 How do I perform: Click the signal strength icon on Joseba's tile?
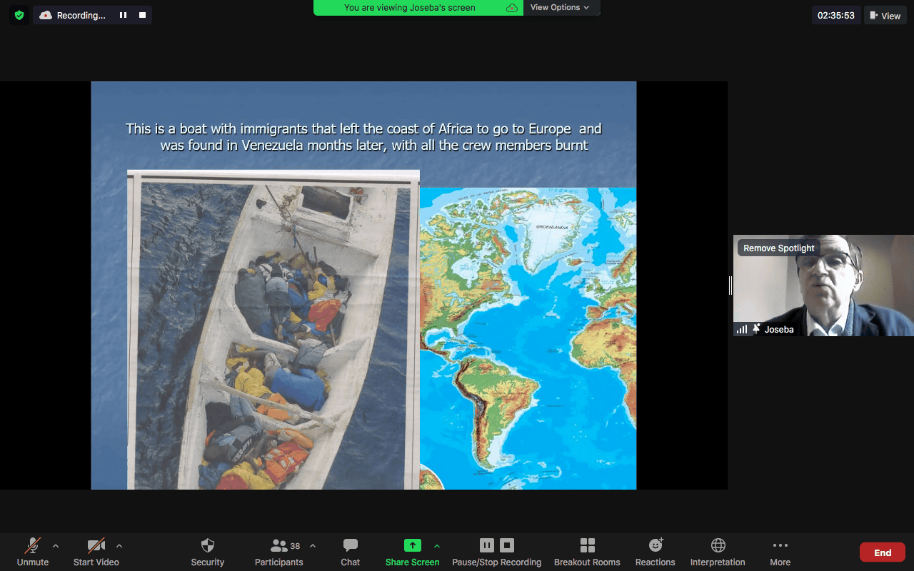tap(742, 329)
